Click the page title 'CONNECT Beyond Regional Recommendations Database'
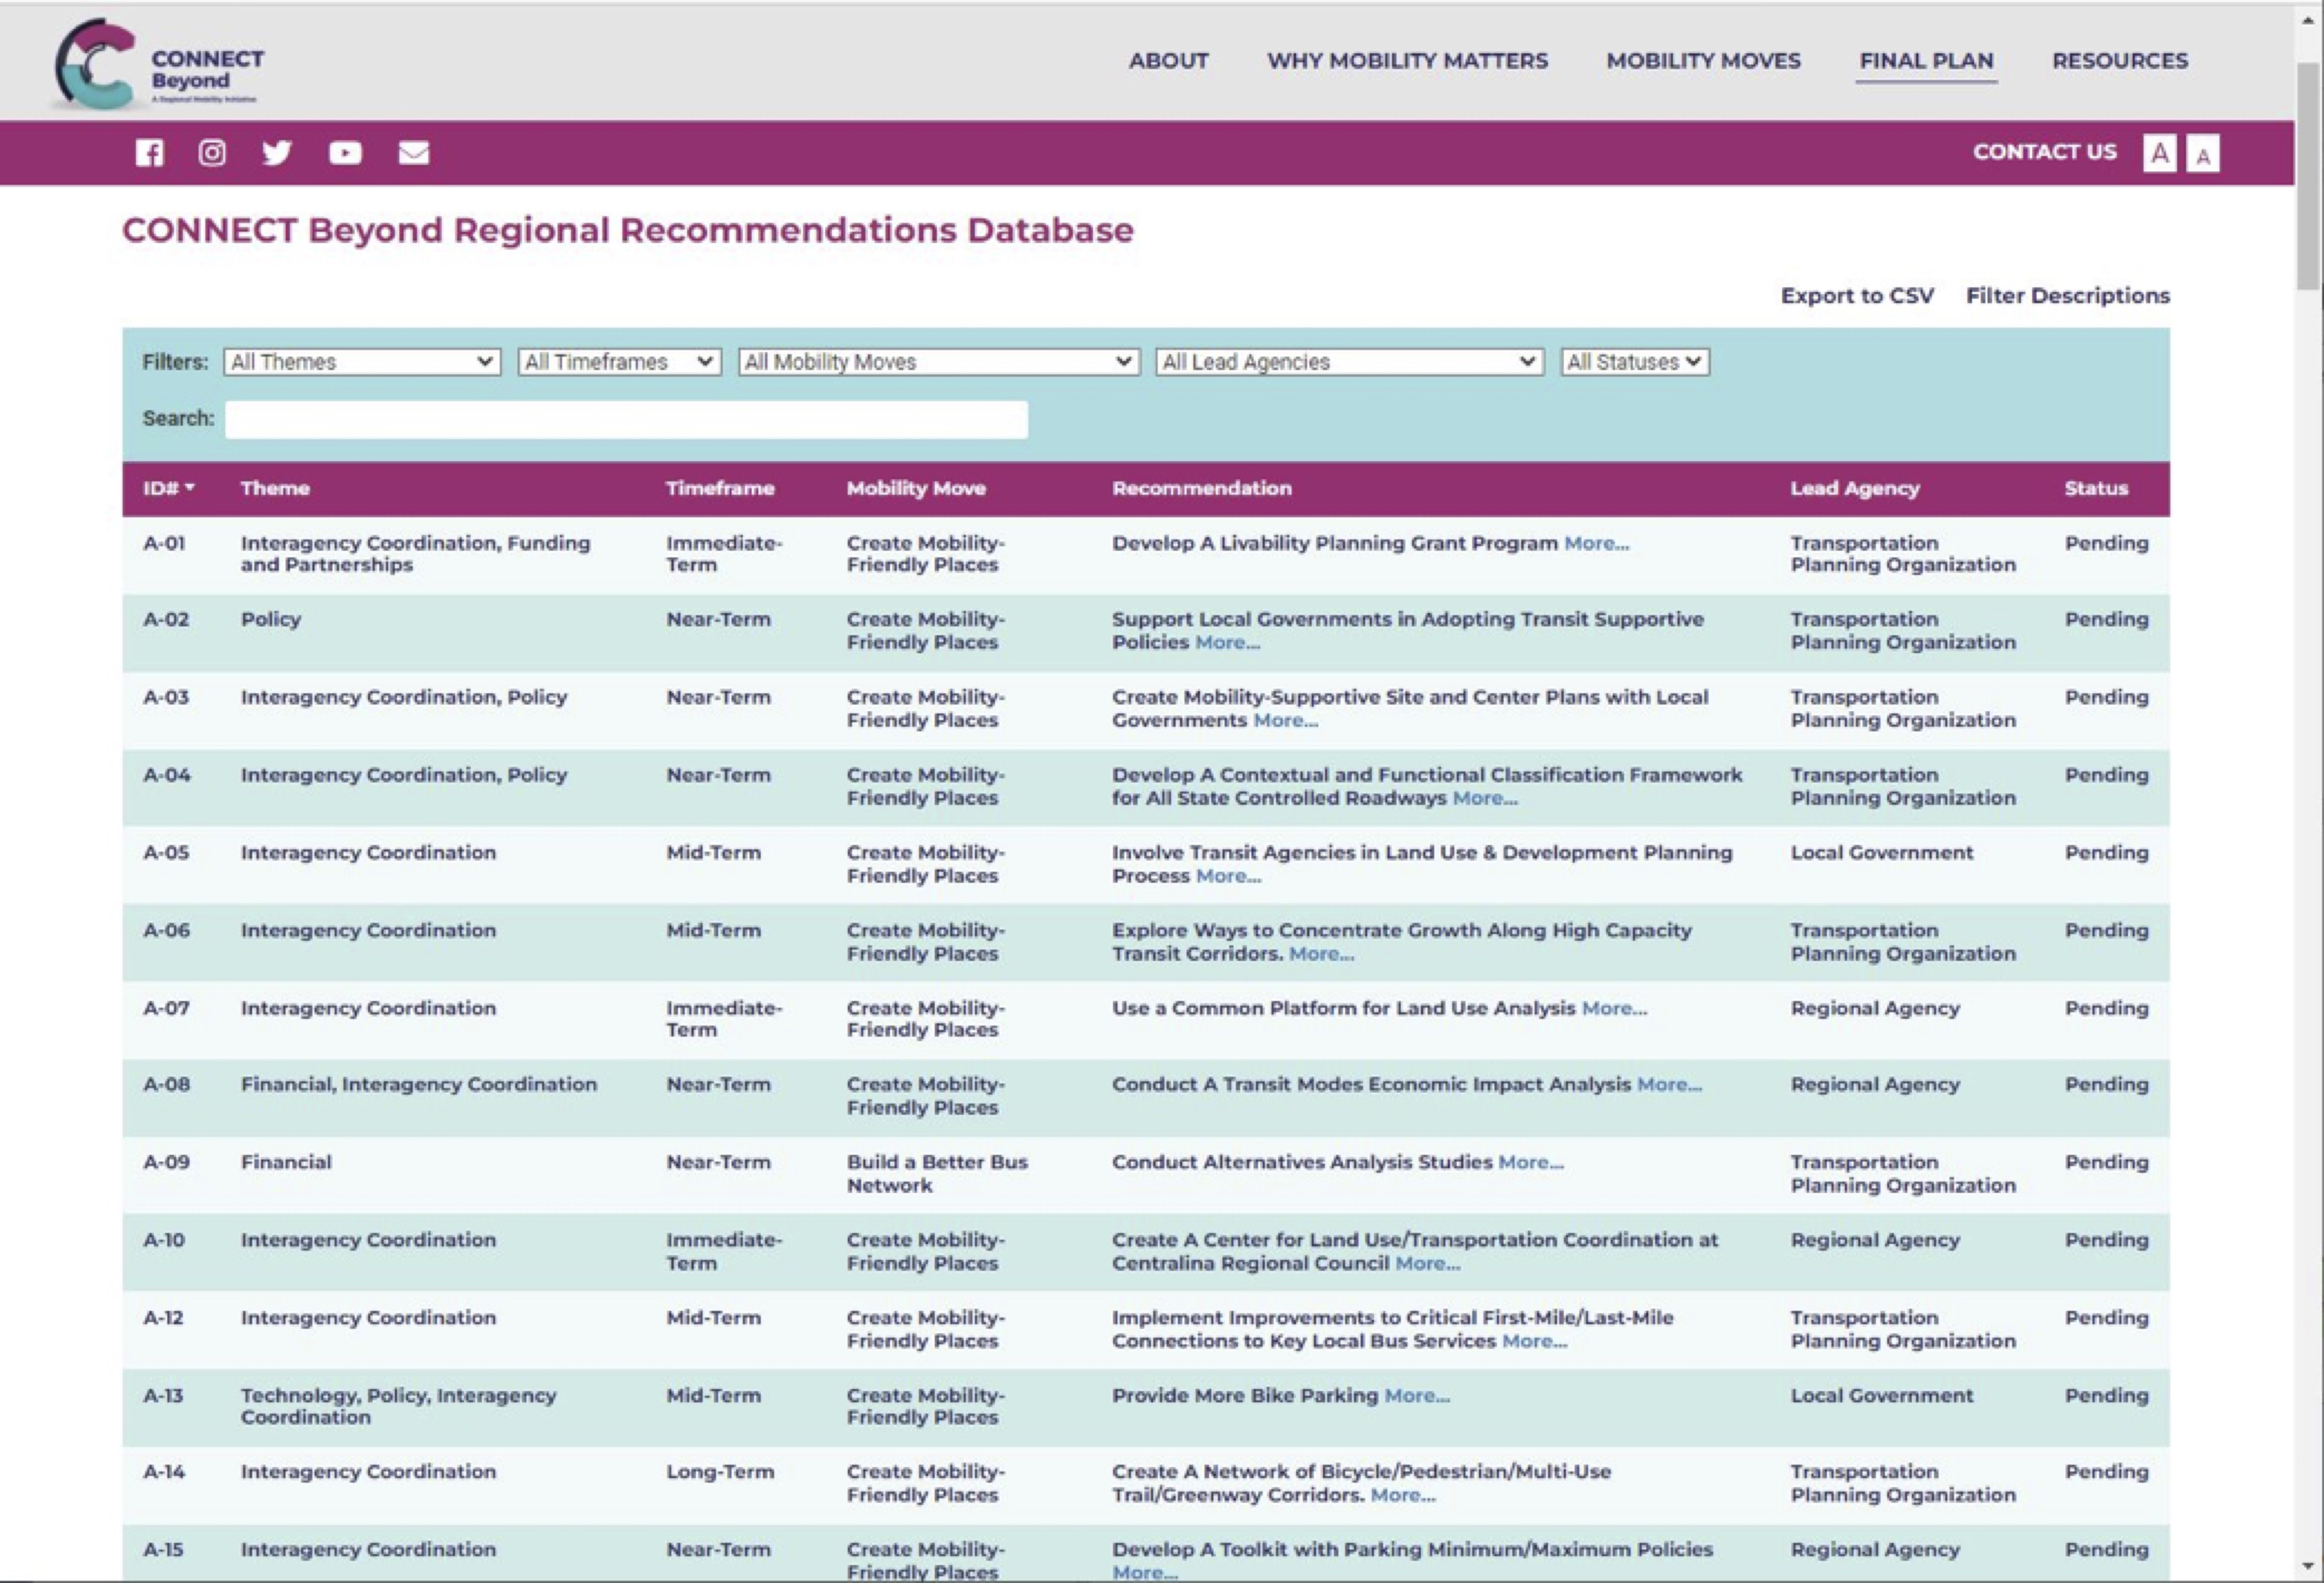Image resolution: width=2324 pixels, height=1583 pixels. (628, 231)
